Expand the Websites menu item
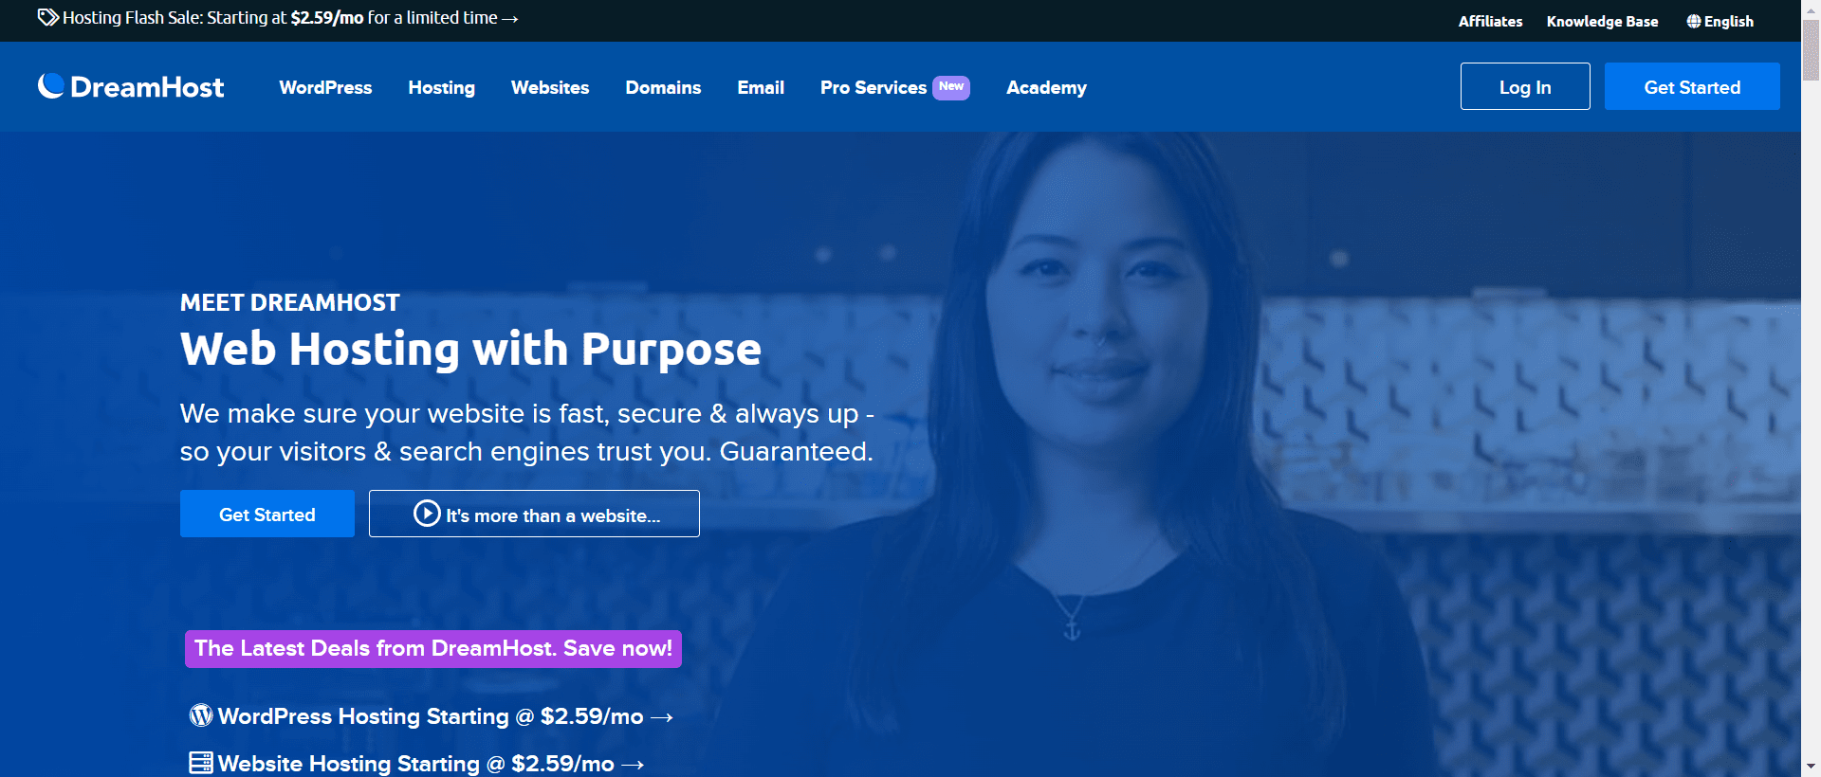 (550, 87)
